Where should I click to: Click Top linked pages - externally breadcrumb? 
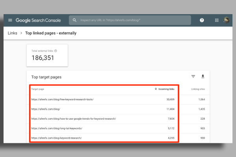[51, 33]
